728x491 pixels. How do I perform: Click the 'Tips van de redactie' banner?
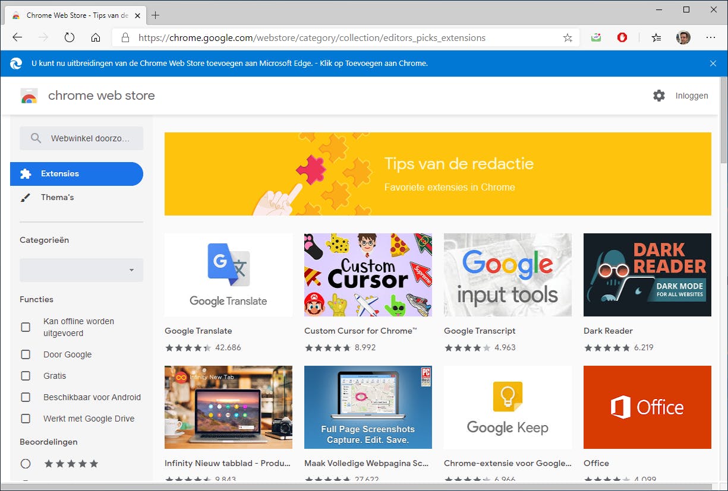point(438,174)
